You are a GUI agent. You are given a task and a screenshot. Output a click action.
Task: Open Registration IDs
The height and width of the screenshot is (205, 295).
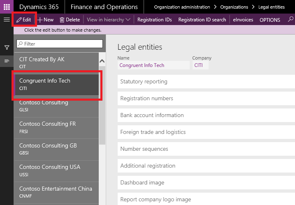point(154,20)
